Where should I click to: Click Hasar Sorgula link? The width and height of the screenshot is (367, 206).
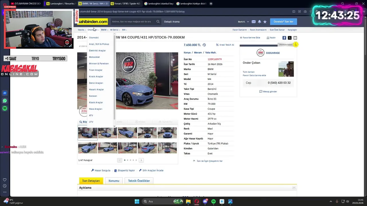pyautogui.click(x=101, y=171)
